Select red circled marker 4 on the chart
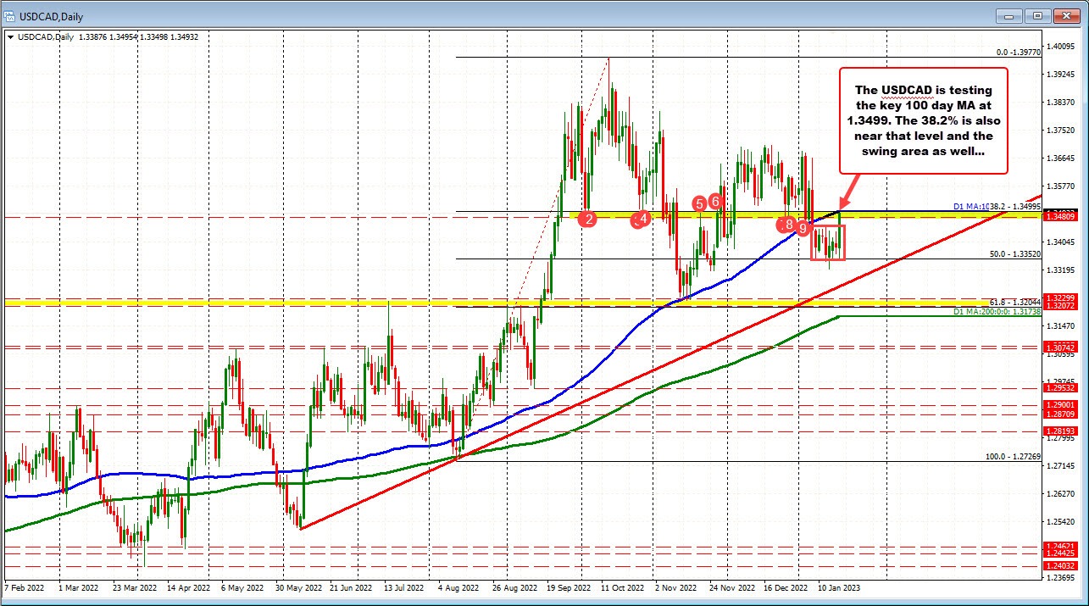This screenshot has height=606, width=1089. (644, 218)
